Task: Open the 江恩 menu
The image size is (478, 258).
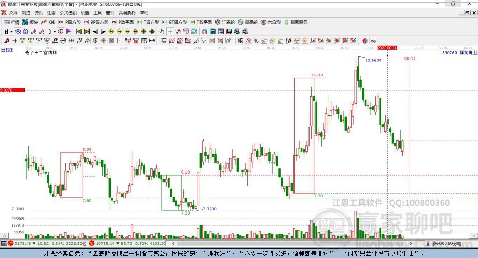Action: 51,13
